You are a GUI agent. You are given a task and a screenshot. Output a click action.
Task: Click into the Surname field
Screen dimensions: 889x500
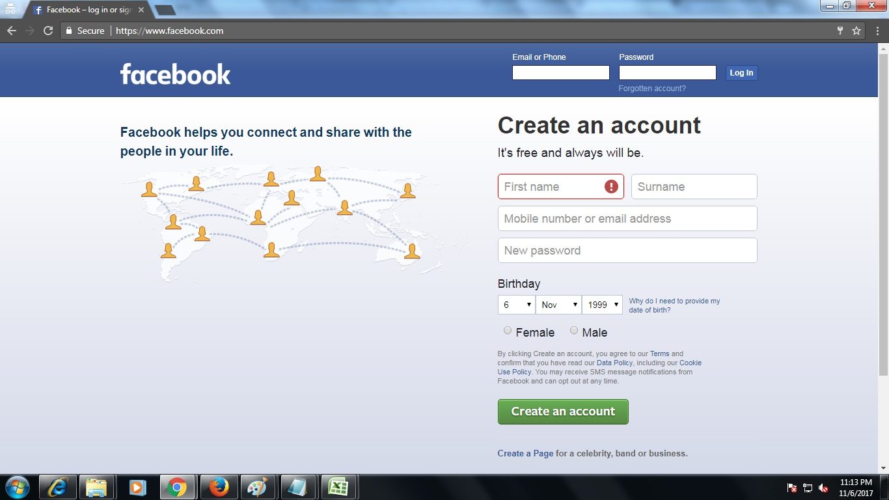(694, 186)
